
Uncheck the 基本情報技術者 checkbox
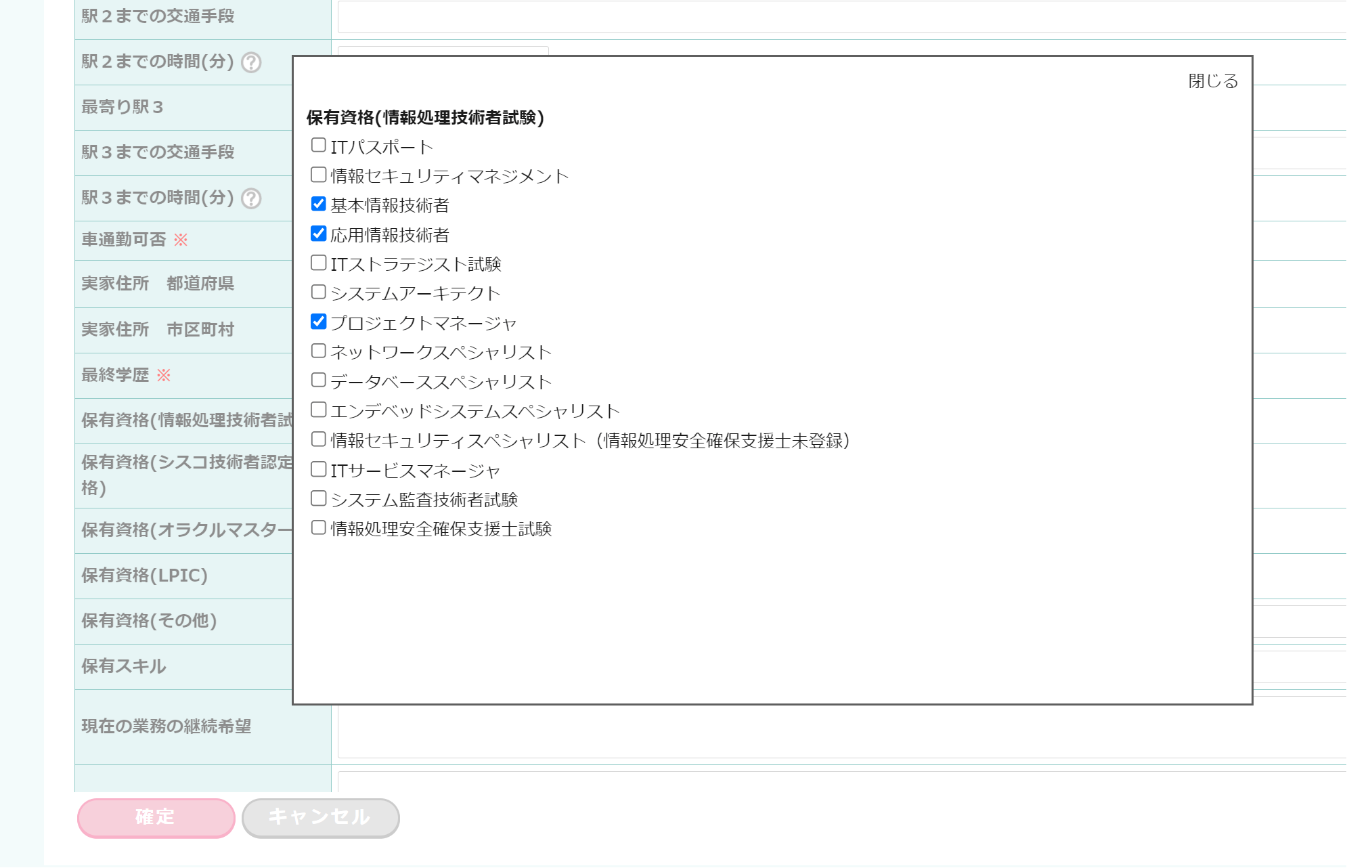click(x=318, y=204)
